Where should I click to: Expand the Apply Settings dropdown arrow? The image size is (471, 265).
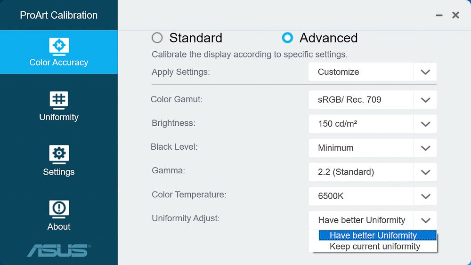click(x=425, y=72)
